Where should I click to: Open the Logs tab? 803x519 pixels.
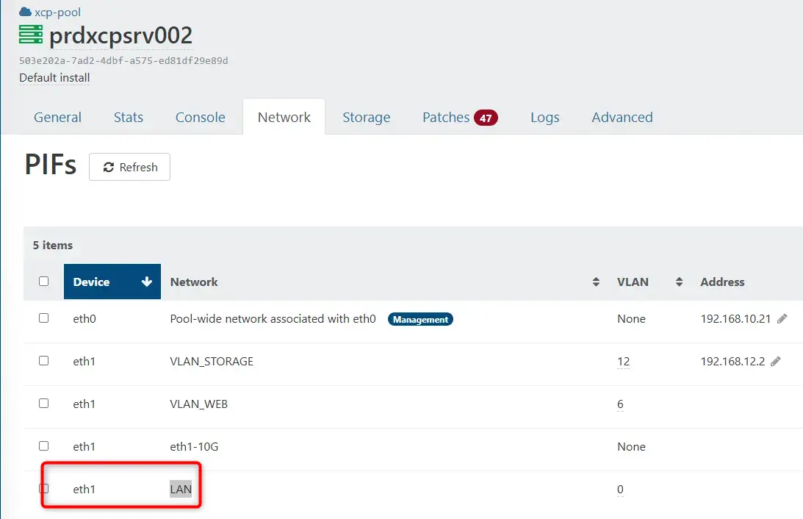point(545,118)
